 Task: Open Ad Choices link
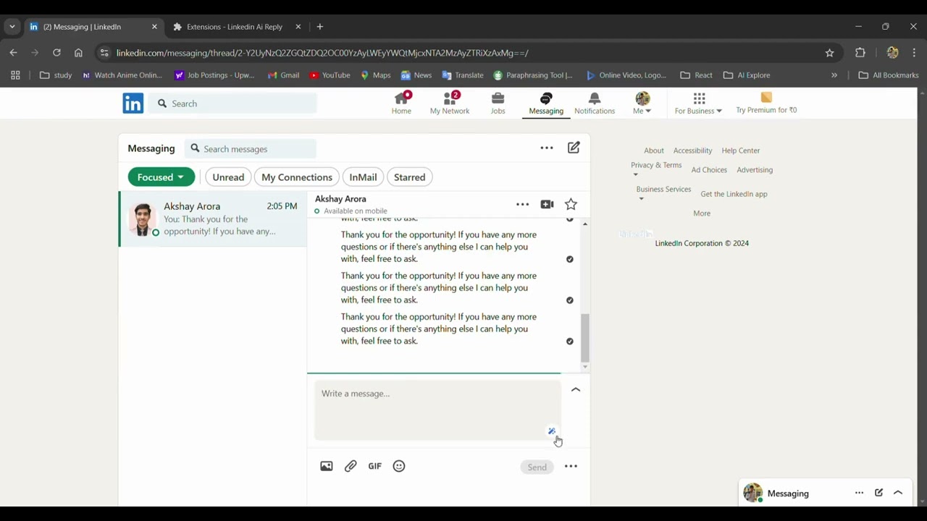click(709, 170)
